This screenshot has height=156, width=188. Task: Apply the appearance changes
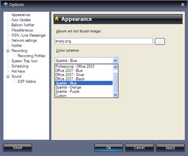click(x=170, y=148)
